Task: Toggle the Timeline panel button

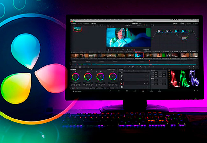Action: coord(94,23)
